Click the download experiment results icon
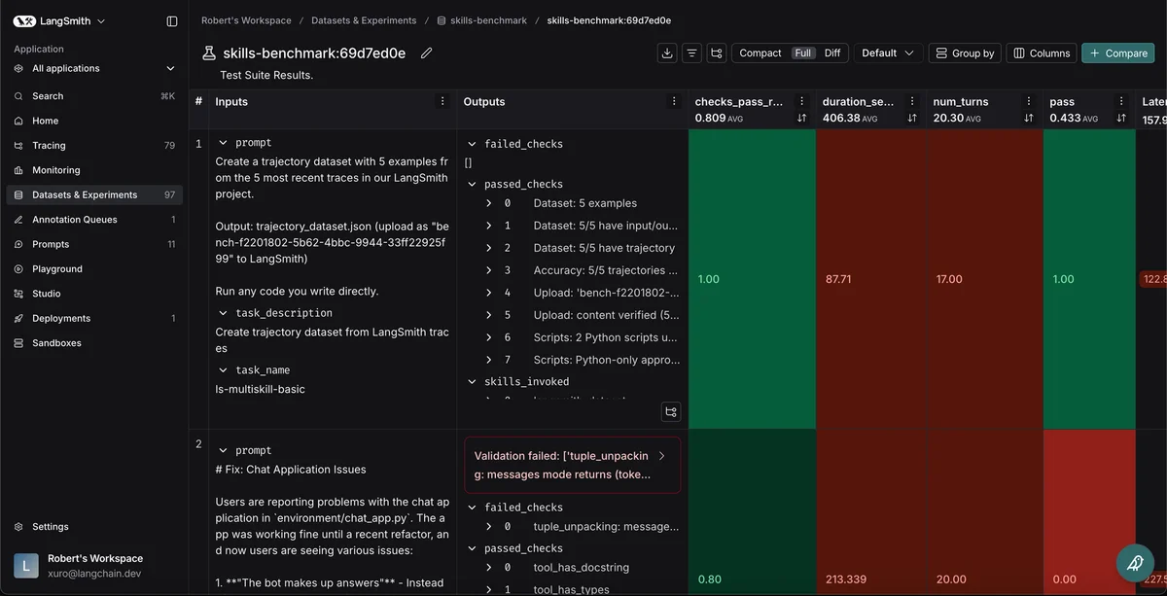Image resolution: width=1167 pixels, height=596 pixels. [x=667, y=53]
